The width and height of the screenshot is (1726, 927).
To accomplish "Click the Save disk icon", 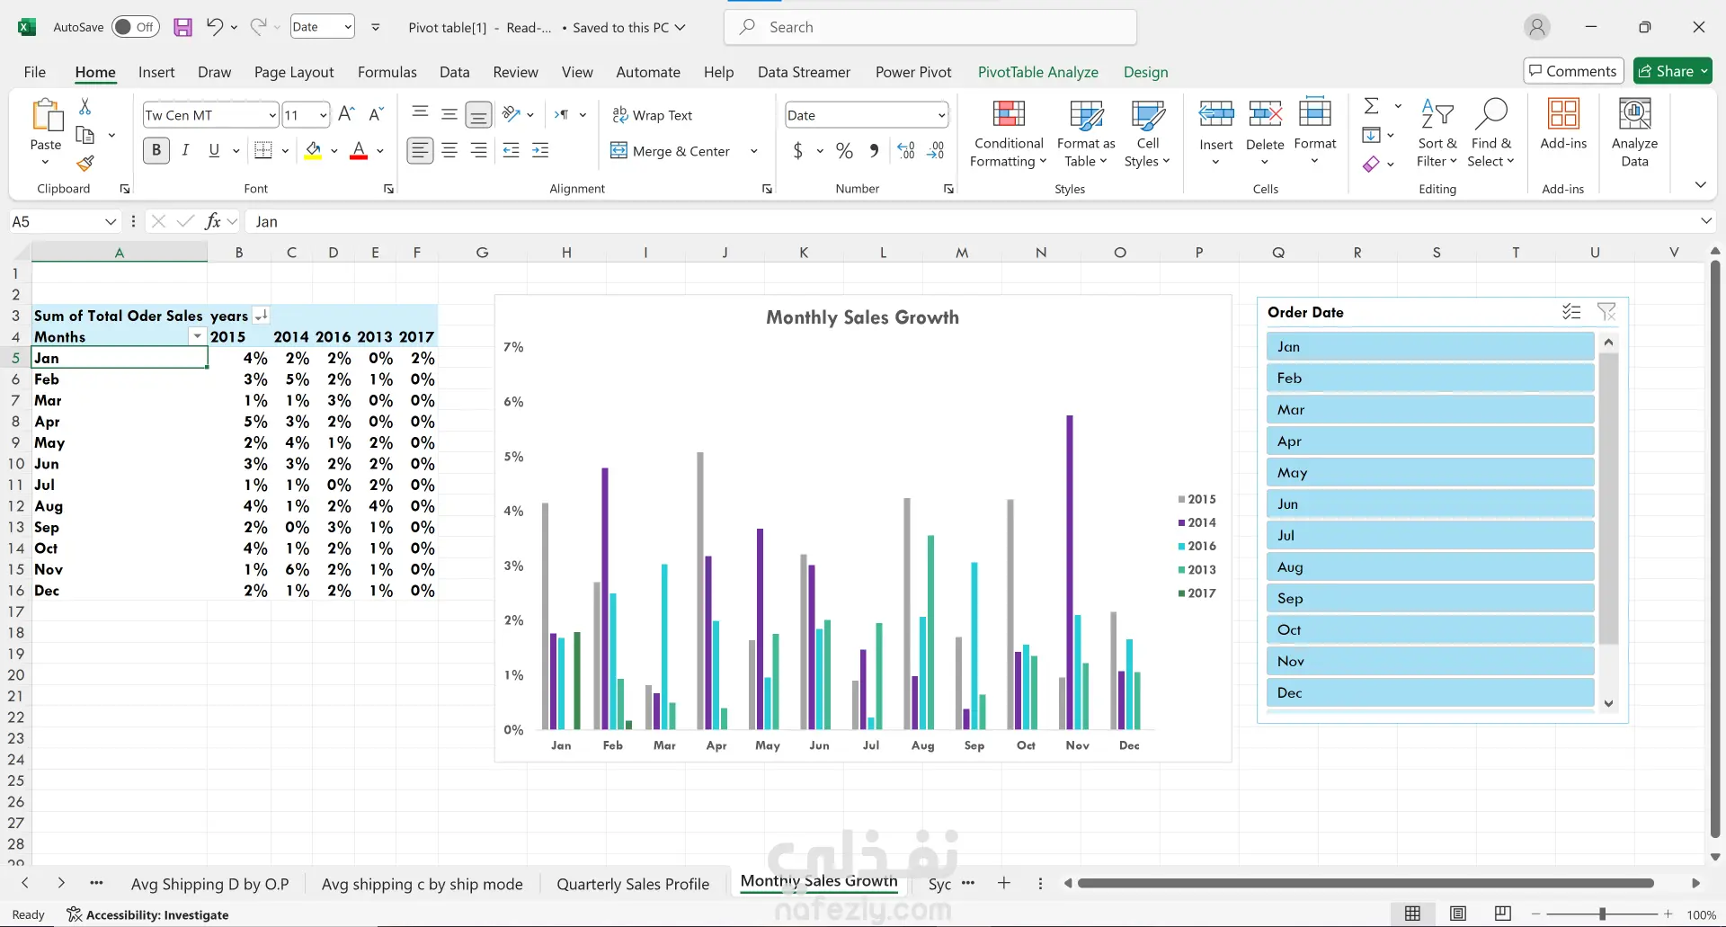I will [x=182, y=27].
